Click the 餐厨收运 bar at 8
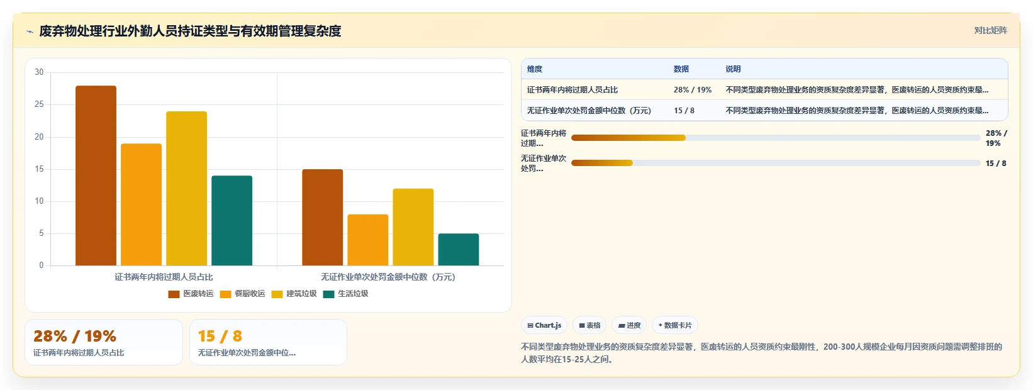The height and width of the screenshot is (390, 1033). coord(367,240)
